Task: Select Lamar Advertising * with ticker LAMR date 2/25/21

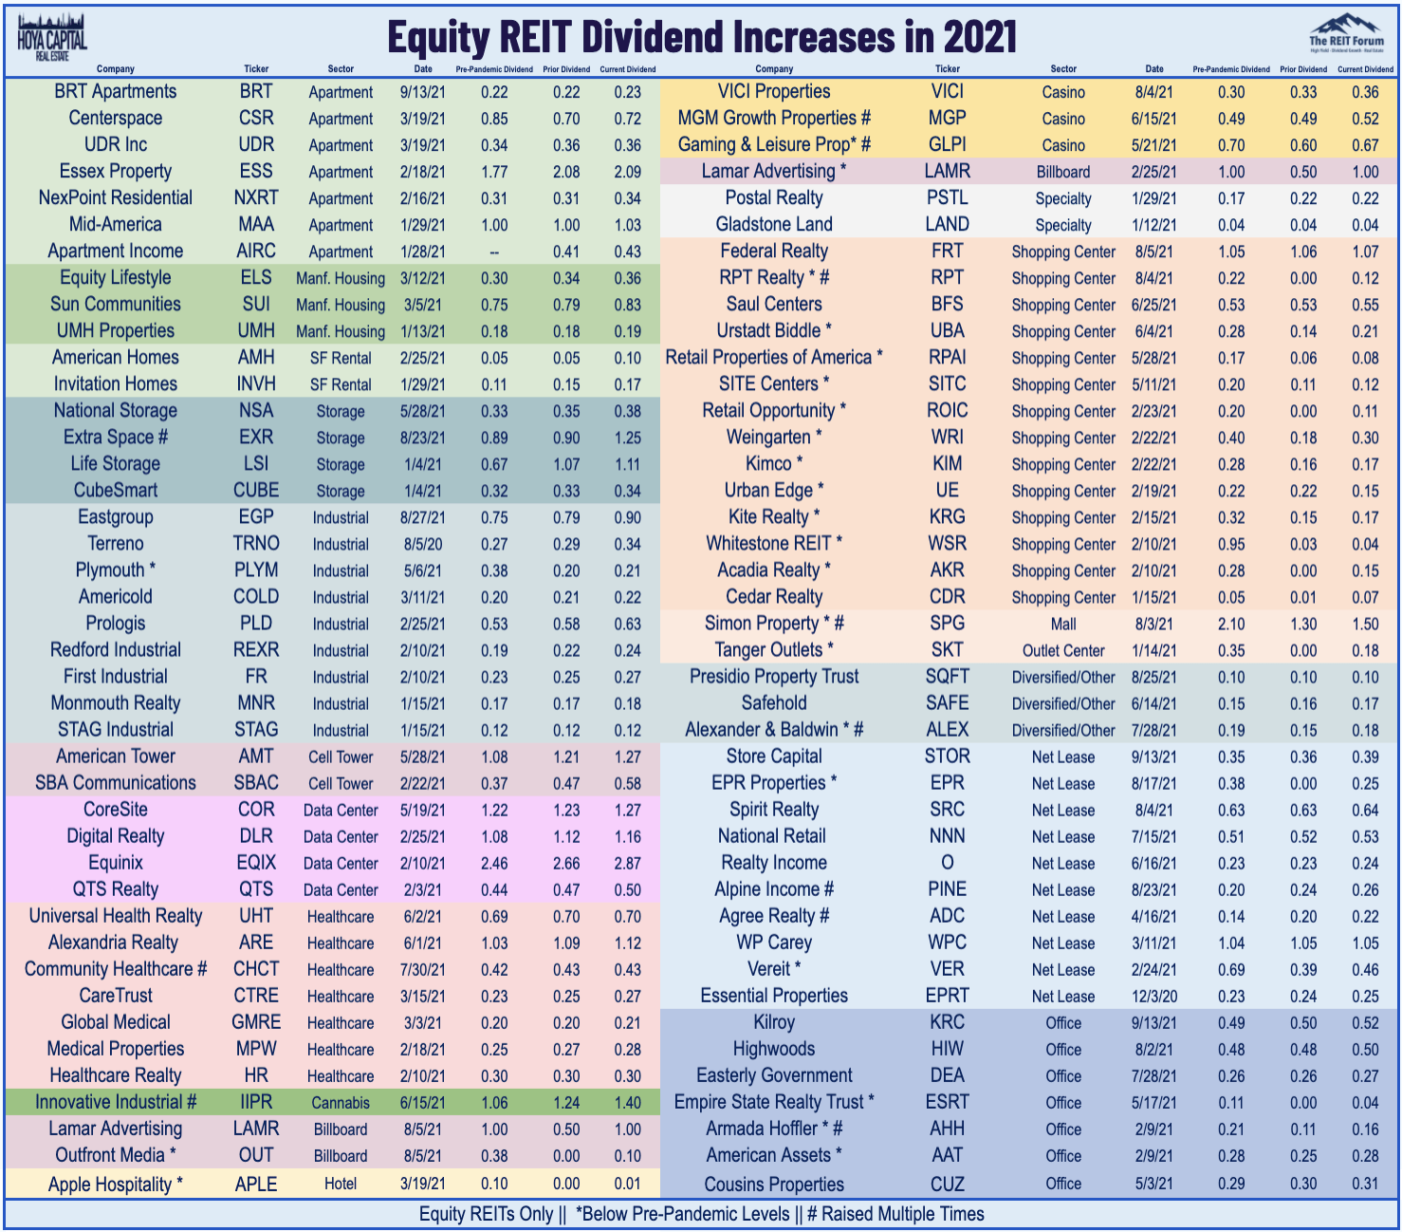Action: [1153, 172]
